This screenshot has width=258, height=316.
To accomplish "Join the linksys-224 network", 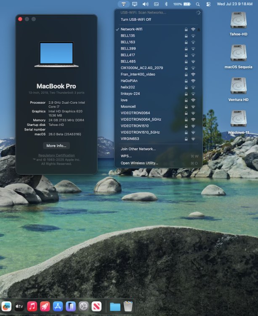I will click(x=158, y=94).
